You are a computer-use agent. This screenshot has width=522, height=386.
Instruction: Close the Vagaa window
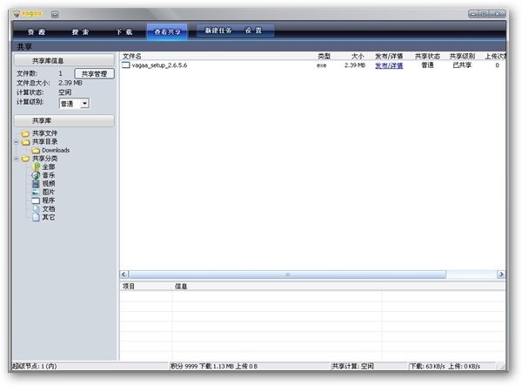tap(498, 14)
